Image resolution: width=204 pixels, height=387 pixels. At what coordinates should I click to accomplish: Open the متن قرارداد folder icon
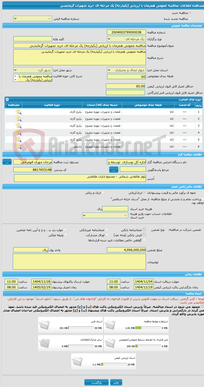[110, 343]
